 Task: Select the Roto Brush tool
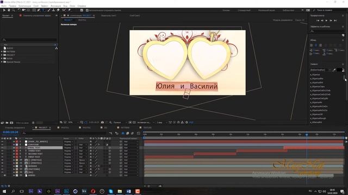click(64, 10)
